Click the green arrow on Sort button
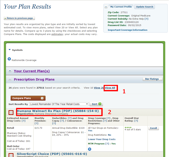Image resolution: width=169 pixels, height=157 pixels. (100, 104)
